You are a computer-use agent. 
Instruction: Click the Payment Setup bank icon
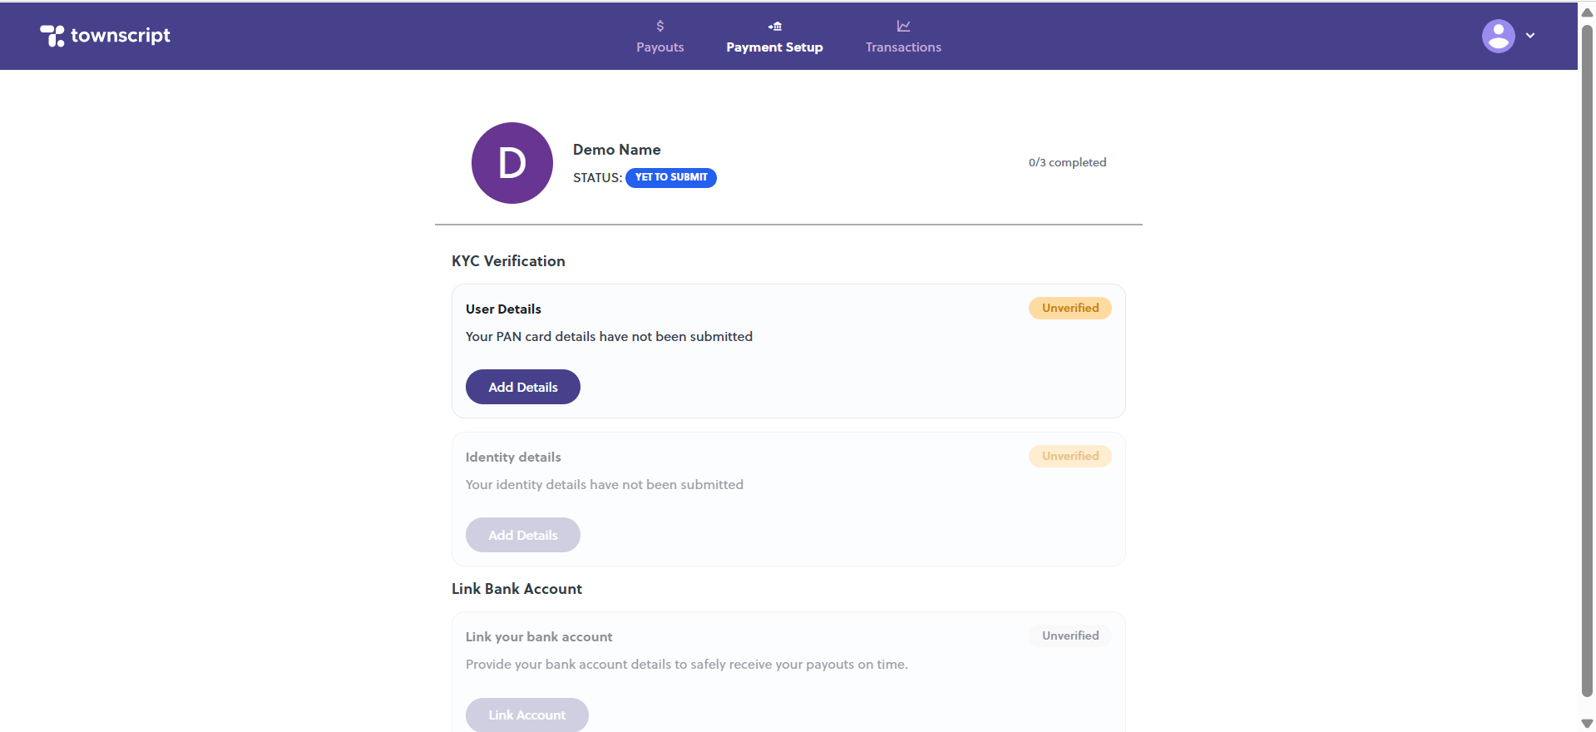[775, 27]
